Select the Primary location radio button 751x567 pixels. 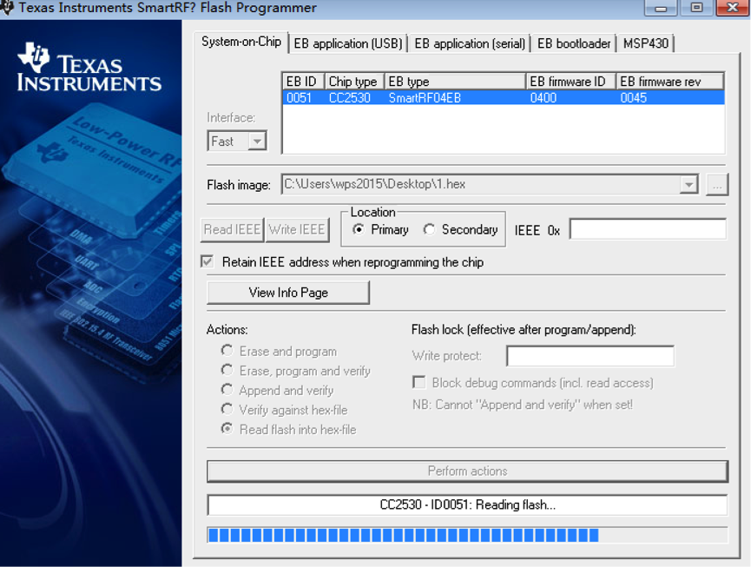(359, 230)
